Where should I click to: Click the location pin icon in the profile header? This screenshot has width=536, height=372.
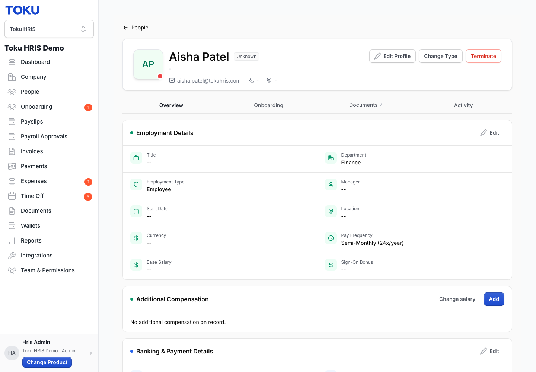[269, 80]
